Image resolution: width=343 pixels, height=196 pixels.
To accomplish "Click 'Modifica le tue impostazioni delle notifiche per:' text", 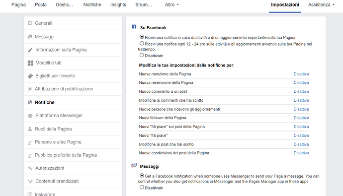I will click(x=186, y=65).
